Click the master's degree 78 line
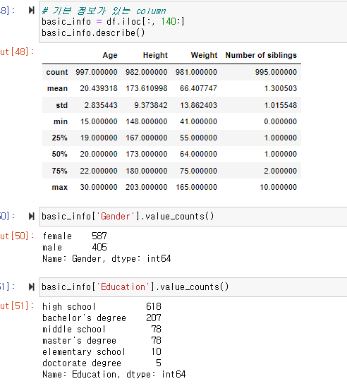The height and width of the screenshot is (386, 347). 102,340
